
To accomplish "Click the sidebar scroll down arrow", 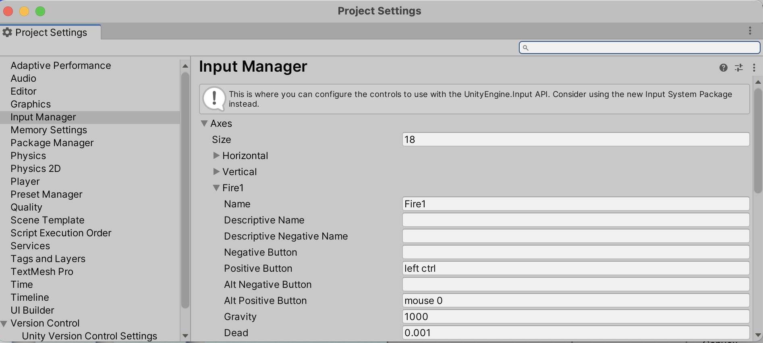I will pos(185,336).
